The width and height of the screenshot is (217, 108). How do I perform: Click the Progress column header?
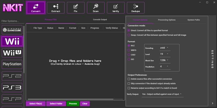[x=95, y=28]
